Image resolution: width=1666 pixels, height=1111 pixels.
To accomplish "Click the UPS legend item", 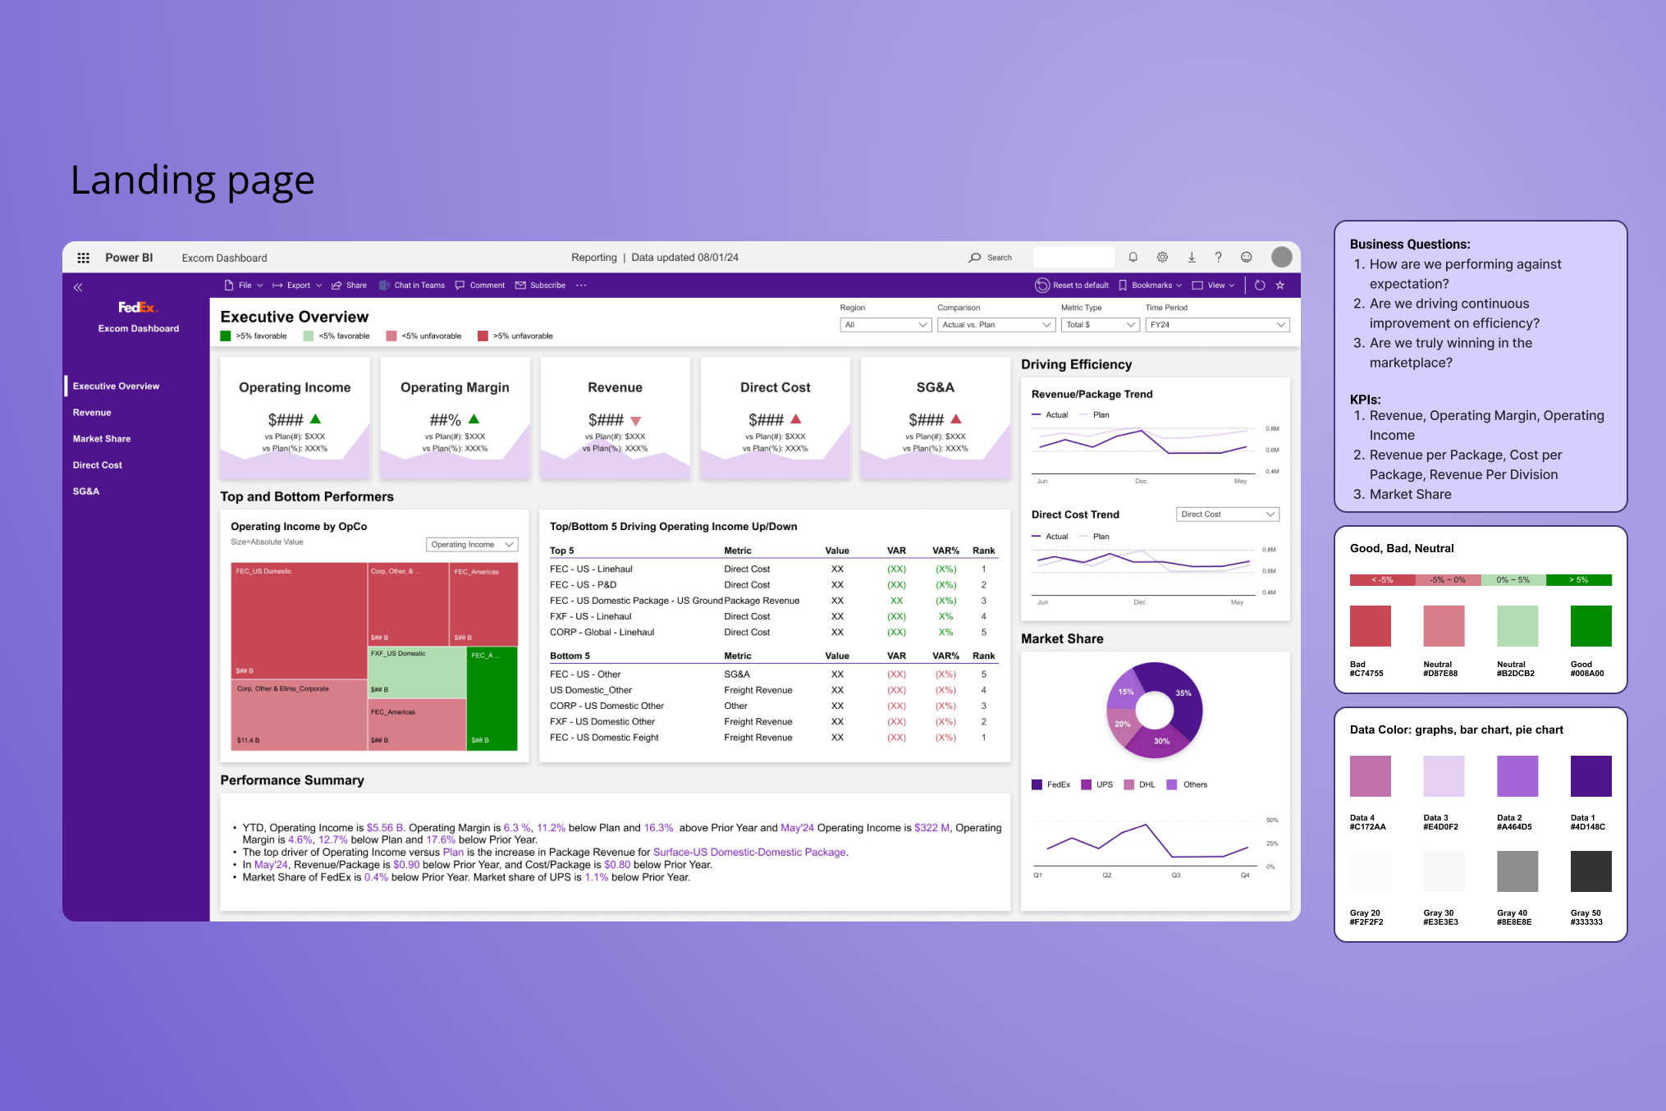I will [1097, 785].
